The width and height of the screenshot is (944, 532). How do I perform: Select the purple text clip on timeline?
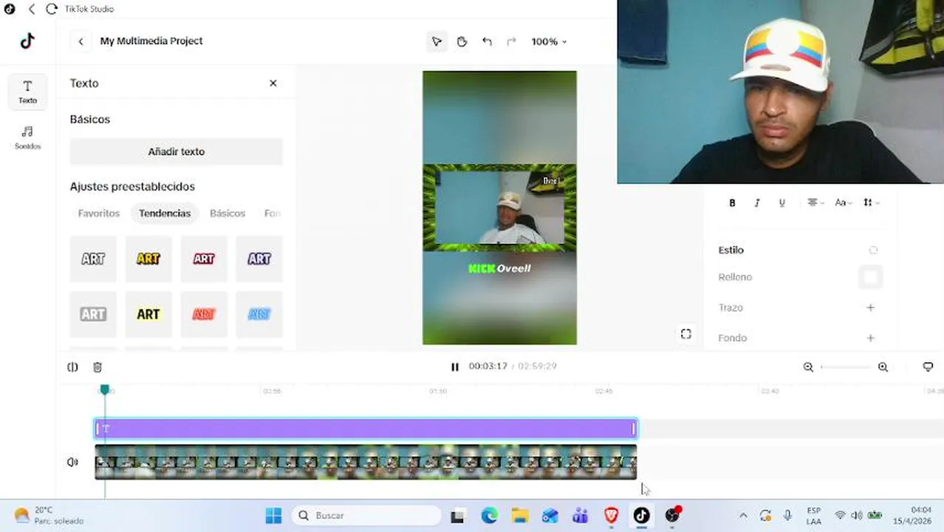[x=366, y=429]
